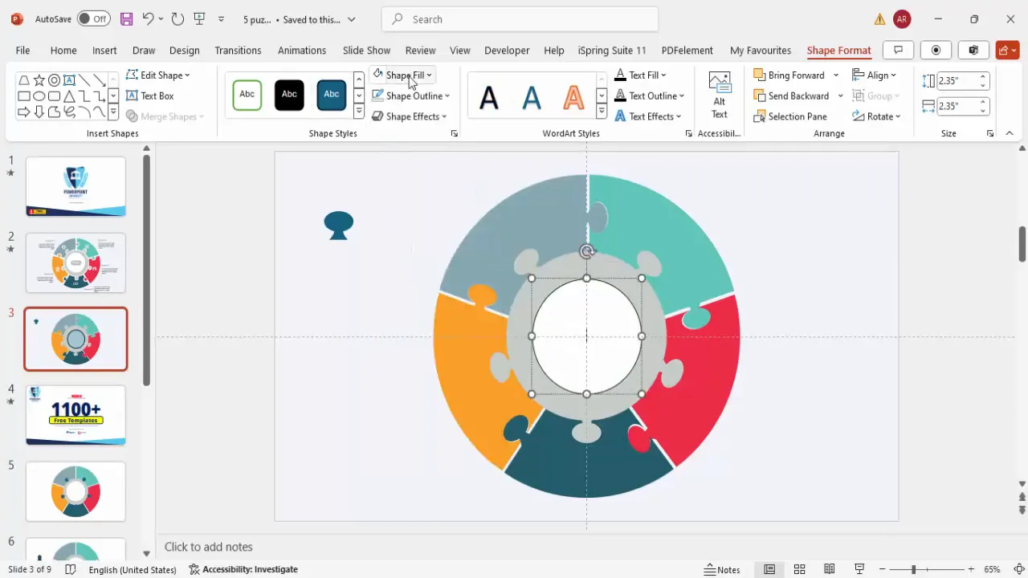Open the Alt Text pane

[720, 95]
